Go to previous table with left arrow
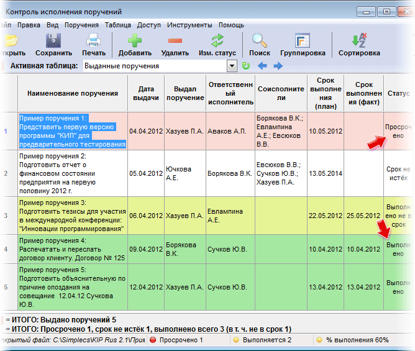Screen dimensions: 415x351 pyautogui.click(x=262, y=66)
